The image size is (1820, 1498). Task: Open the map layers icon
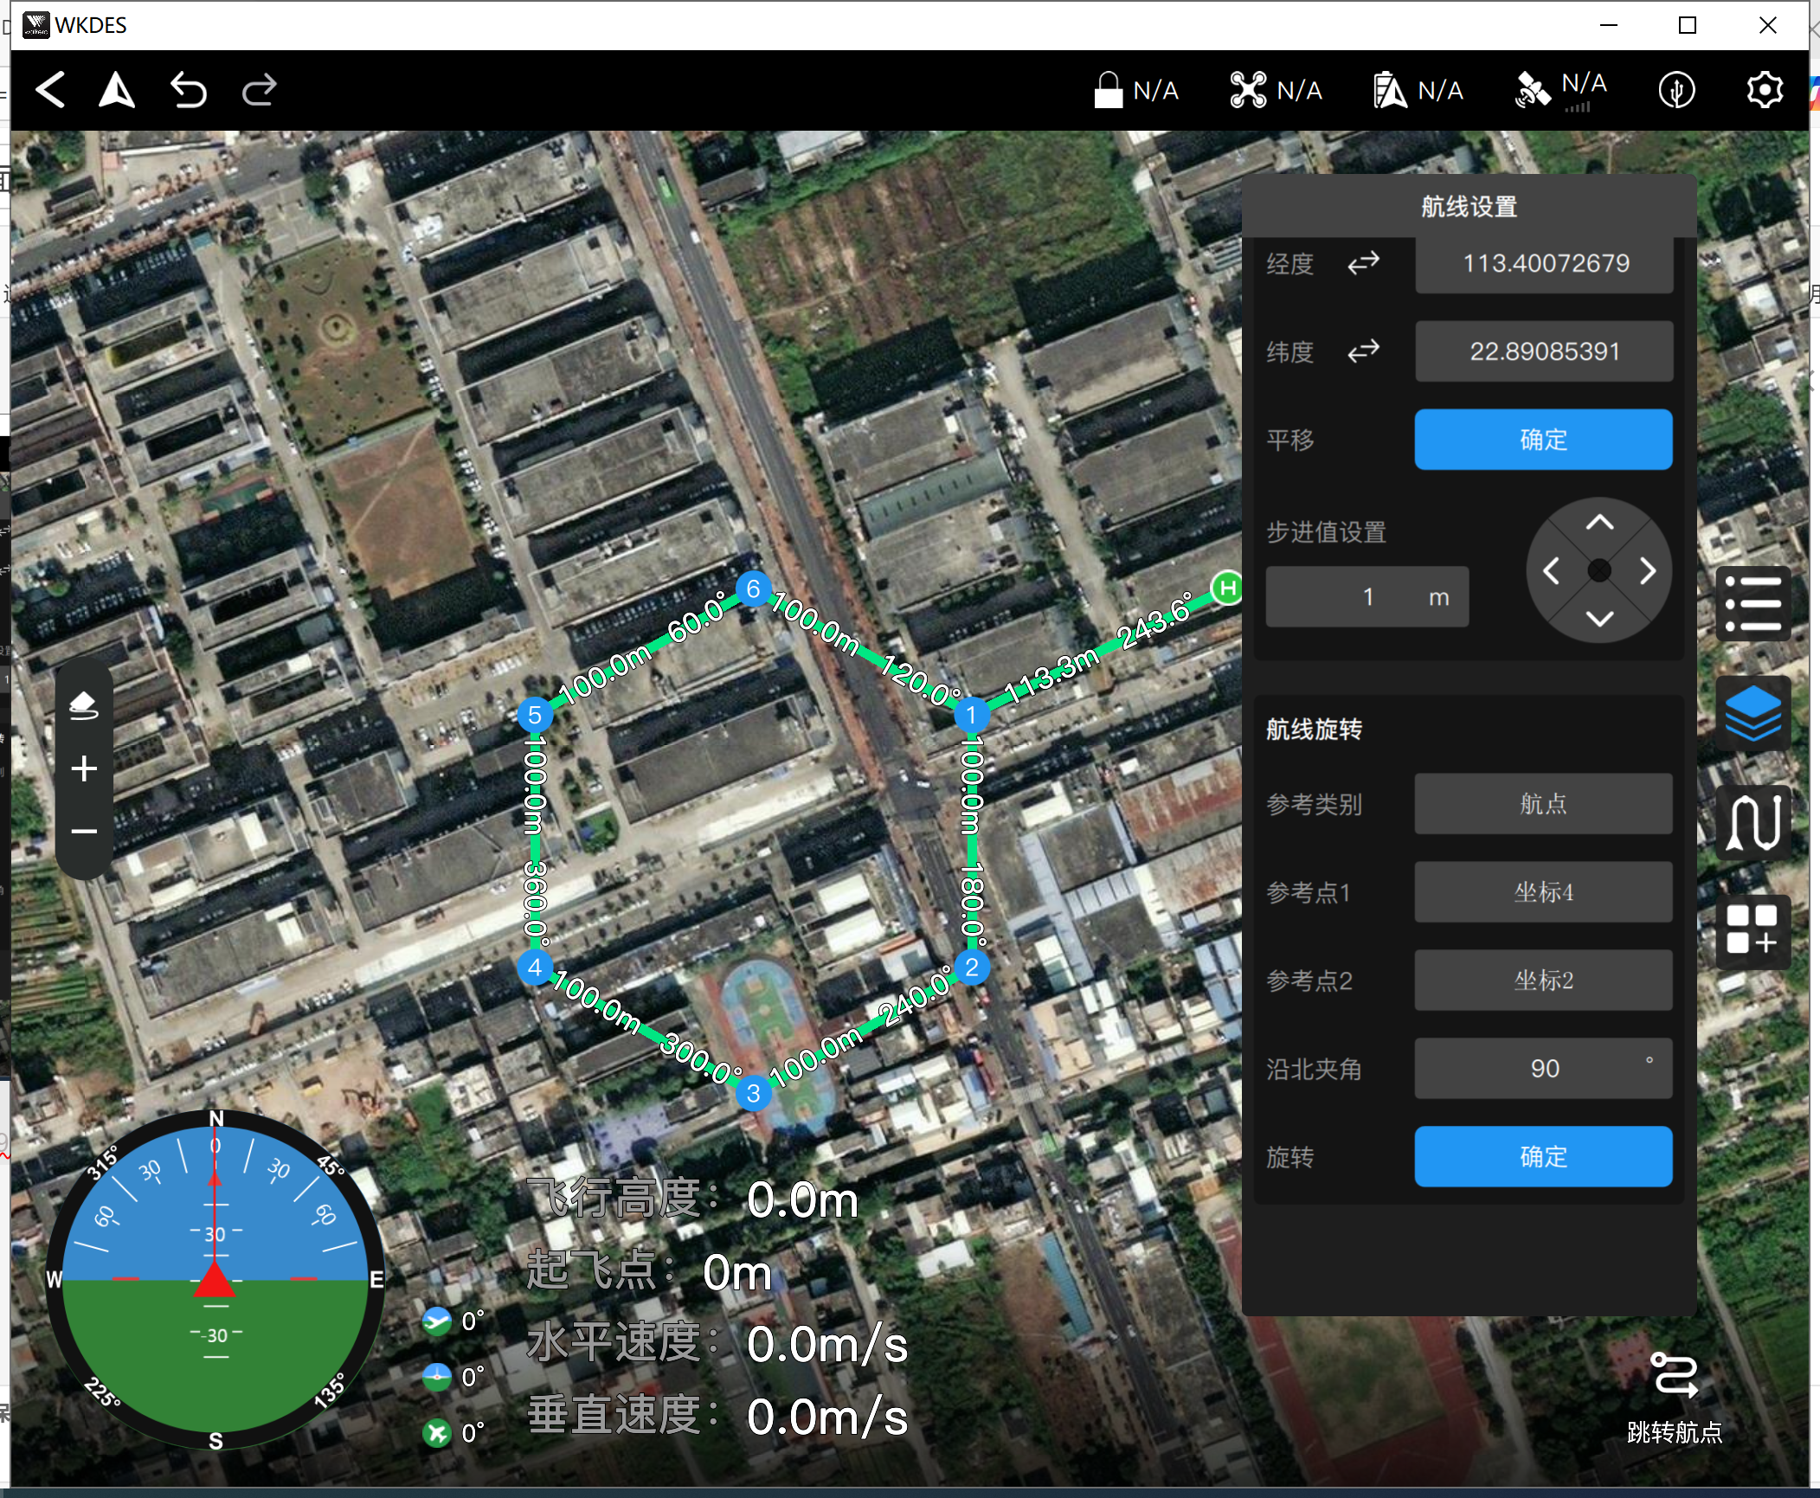coord(1752,714)
